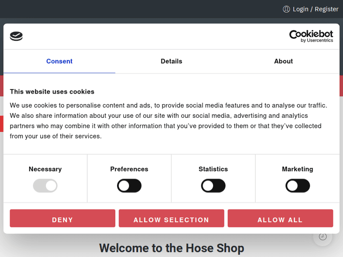Enable the Statistics cookies switch
This screenshot has width=343, height=257.
coord(213,186)
